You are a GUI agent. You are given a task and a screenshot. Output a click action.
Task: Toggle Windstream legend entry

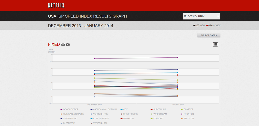pyautogui.click(x=159, y=114)
